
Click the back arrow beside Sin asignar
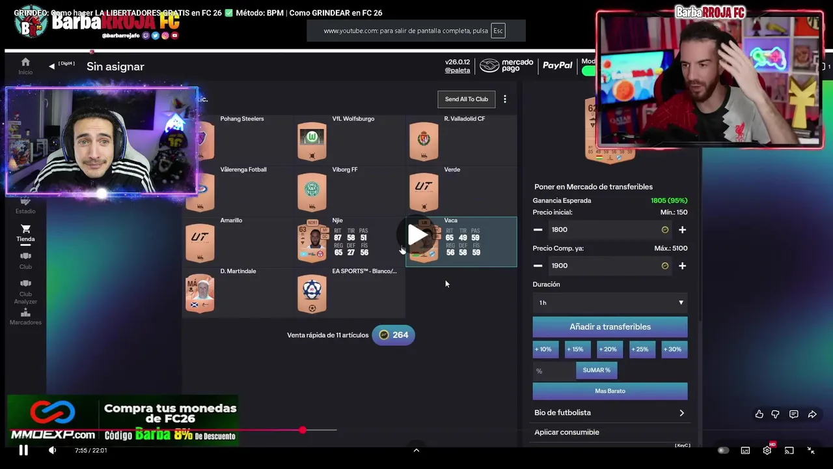pyautogui.click(x=51, y=66)
